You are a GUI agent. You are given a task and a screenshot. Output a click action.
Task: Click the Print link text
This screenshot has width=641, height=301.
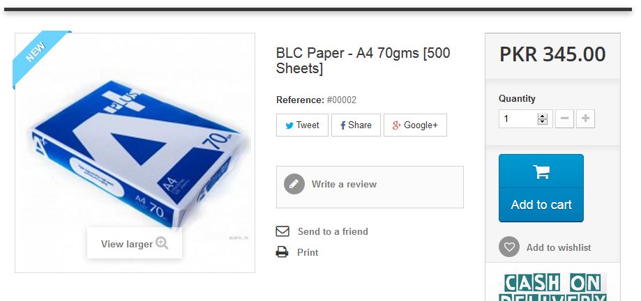point(308,252)
